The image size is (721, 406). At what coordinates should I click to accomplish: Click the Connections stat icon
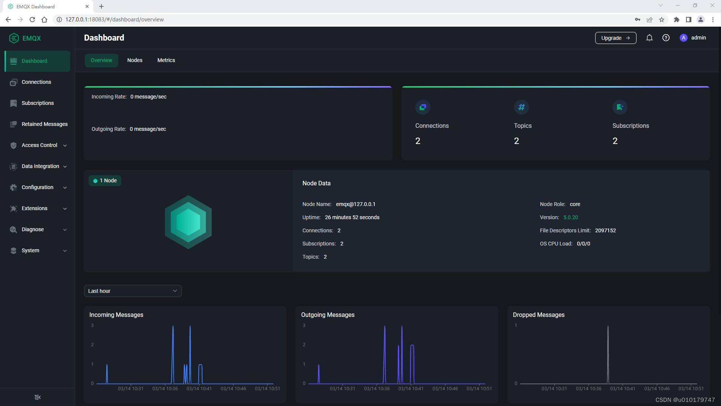tap(423, 107)
